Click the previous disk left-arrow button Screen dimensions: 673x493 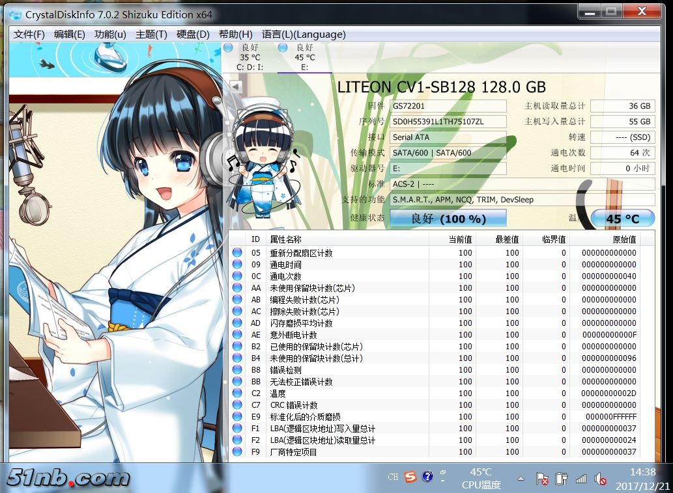[x=236, y=87]
